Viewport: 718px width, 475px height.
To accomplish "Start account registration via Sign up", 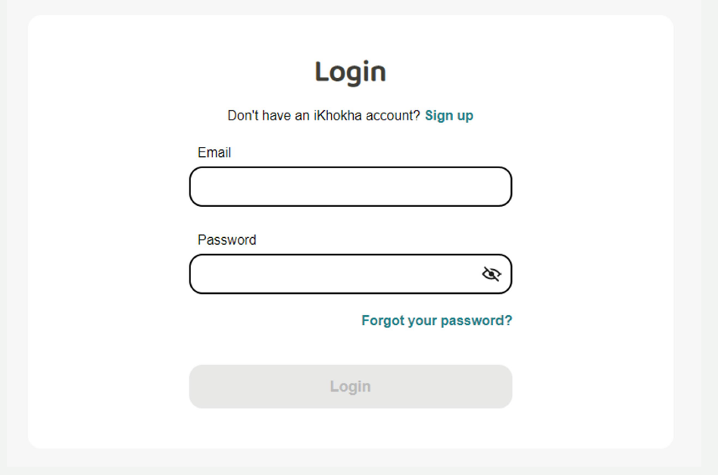I will pos(449,115).
